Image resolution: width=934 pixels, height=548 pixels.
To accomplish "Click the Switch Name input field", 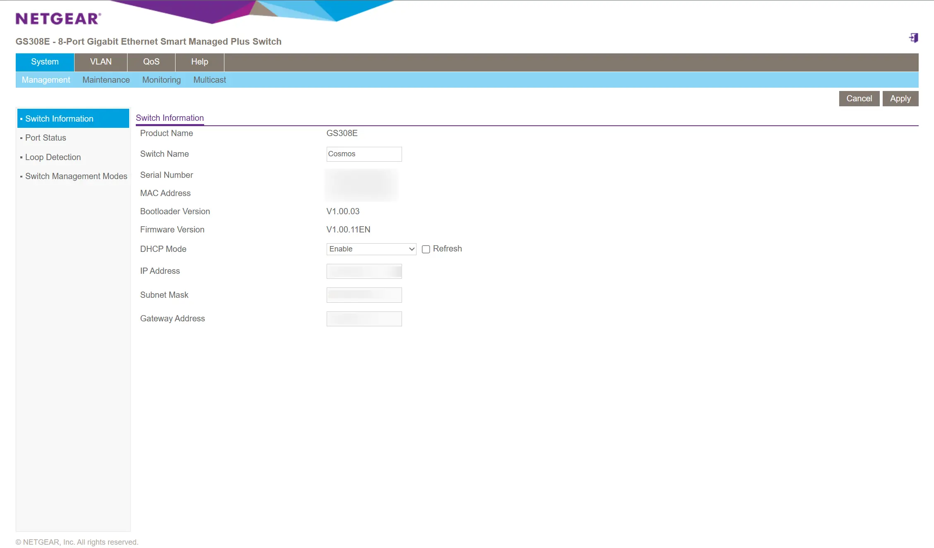I will pyautogui.click(x=363, y=154).
